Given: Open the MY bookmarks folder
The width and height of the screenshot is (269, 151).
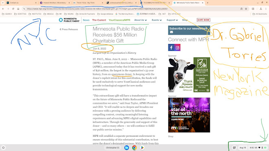Looking at the screenshot, I should coord(59,14).
